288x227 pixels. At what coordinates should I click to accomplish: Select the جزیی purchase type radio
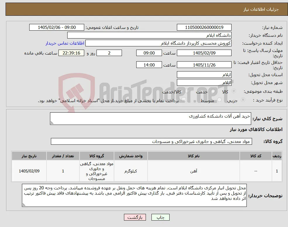coord(243,100)
